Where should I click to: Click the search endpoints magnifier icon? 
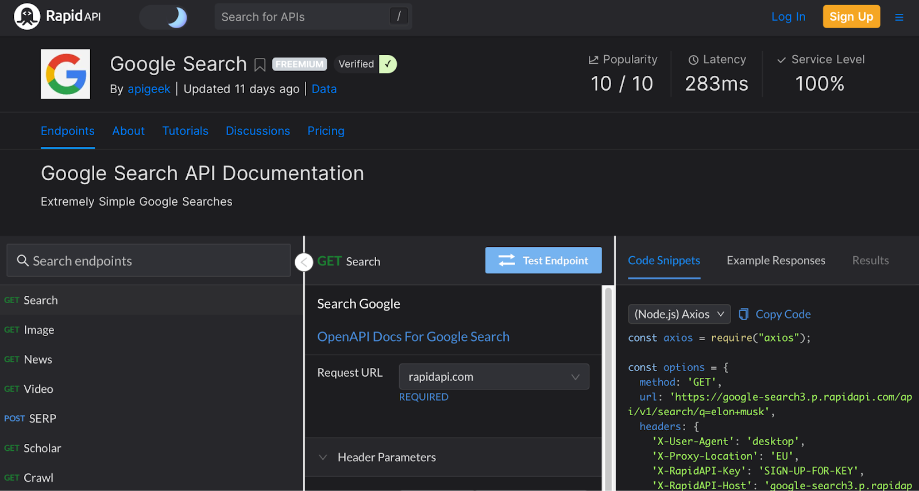[x=22, y=261]
